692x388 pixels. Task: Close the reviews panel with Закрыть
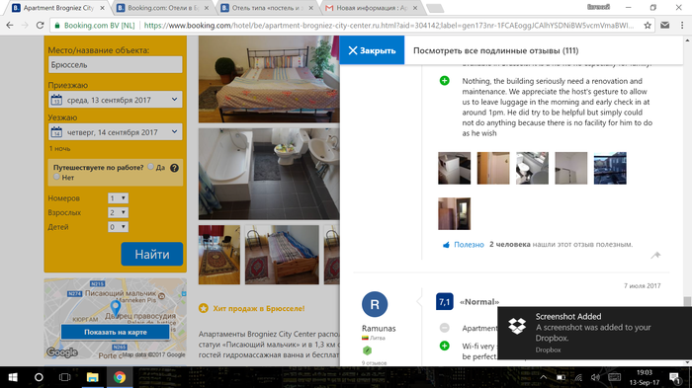[372, 50]
